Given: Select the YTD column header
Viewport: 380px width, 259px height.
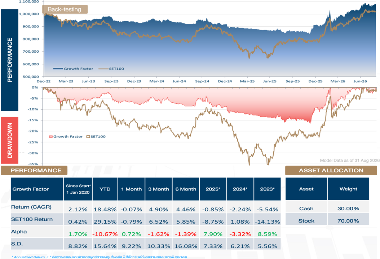Looking at the screenshot, I should [105, 189].
